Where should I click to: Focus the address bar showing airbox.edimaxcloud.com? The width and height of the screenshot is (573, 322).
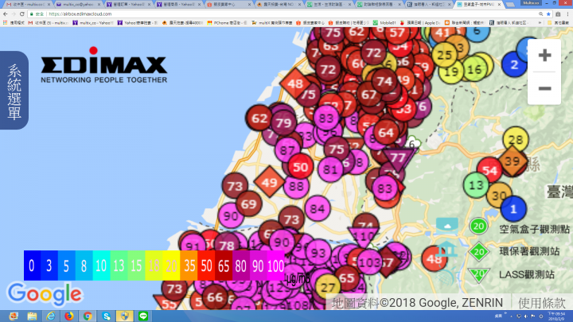[x=282, y=14]
